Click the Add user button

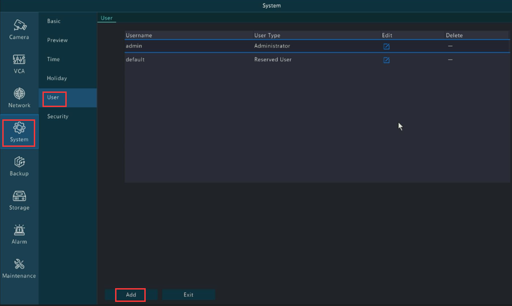(x=131, y=295)
